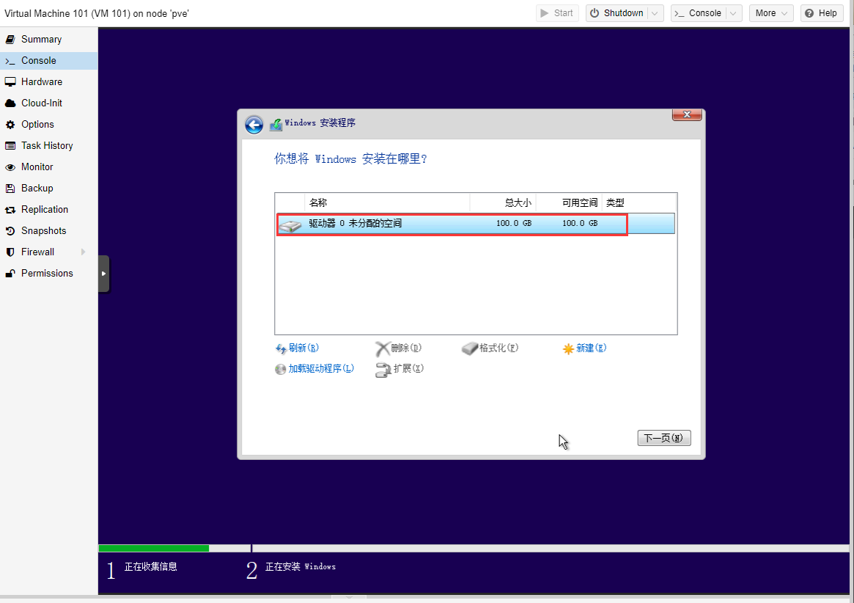Screen dimensions: 854x603
Task: Click the Shutdown button
Action: point(616,13)
